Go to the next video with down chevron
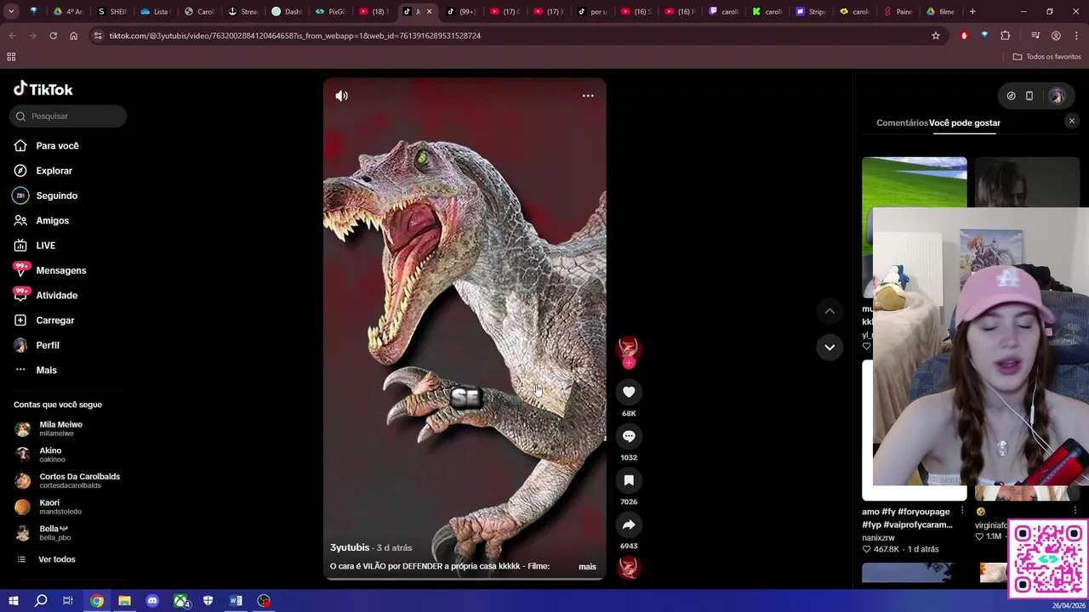 [x=830, y=347]
